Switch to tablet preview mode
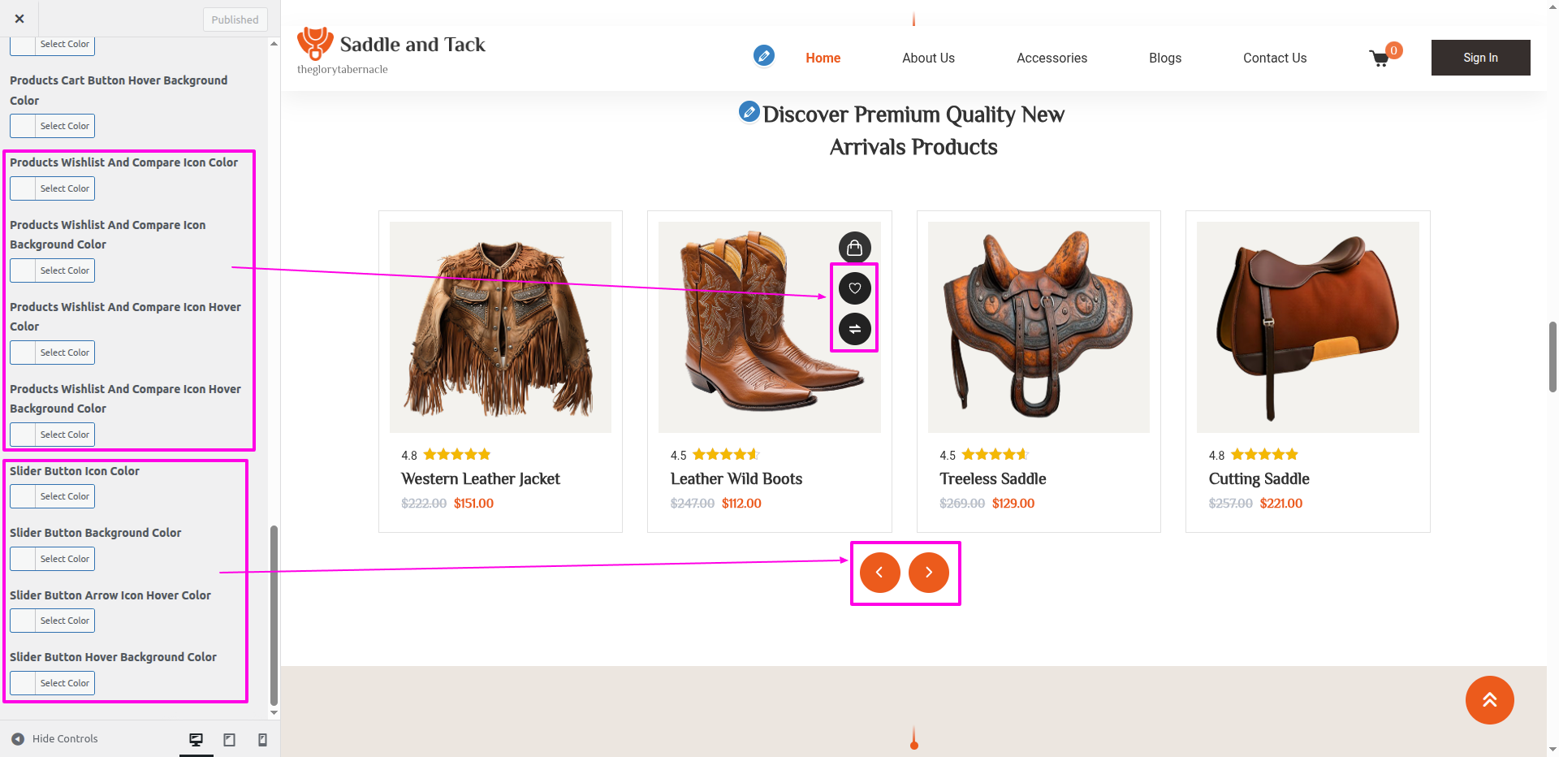This screenshot has width=1559, height=757. (x=230, y=739)
